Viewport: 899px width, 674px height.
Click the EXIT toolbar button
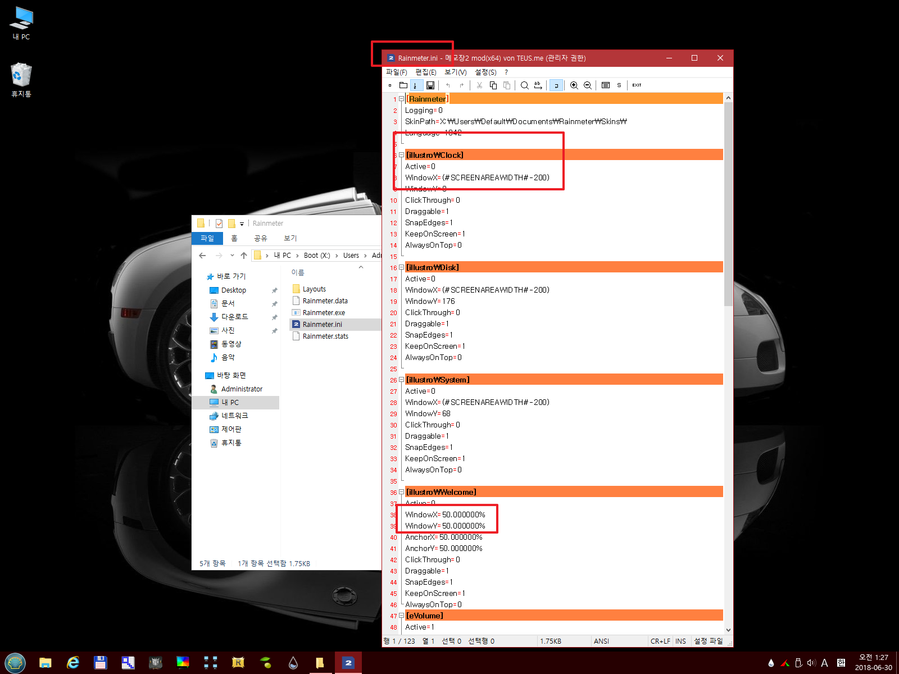(637, 85)
